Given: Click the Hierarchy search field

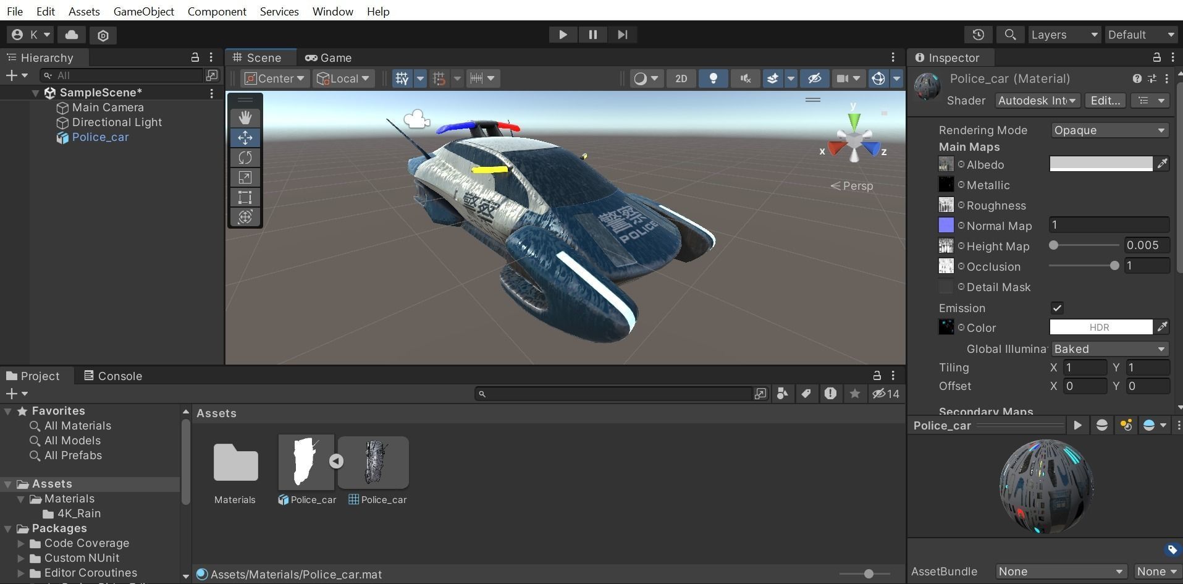Looking at the screenshot, I should (x=122, y=75).
